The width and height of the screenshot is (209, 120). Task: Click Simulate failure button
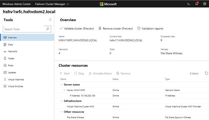(x=100, y=73)
